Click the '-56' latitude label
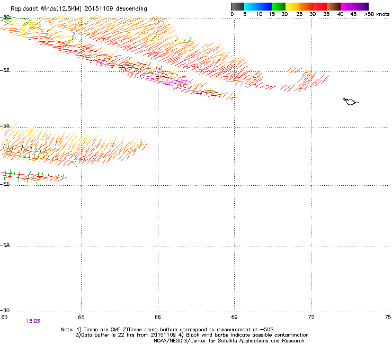Image resolution: width=392 pixels, height=344 pixels. coord(5,184)
